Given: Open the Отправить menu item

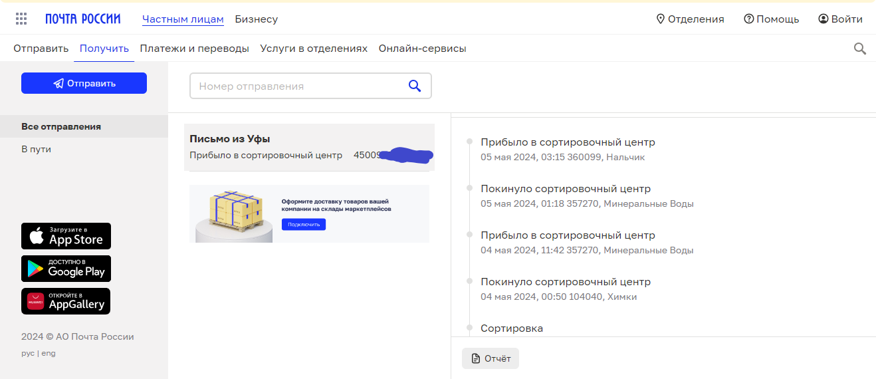Looking at the screenshot, I should point(41,49).
